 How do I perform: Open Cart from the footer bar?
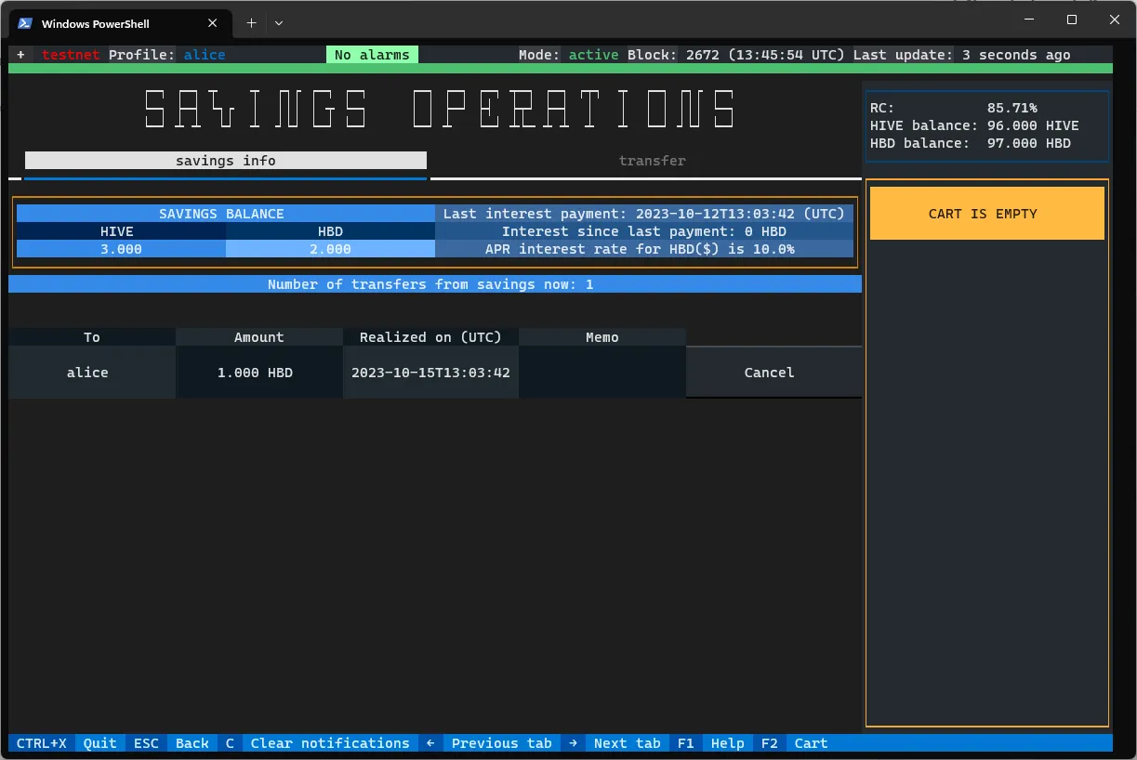coord(811,743)
